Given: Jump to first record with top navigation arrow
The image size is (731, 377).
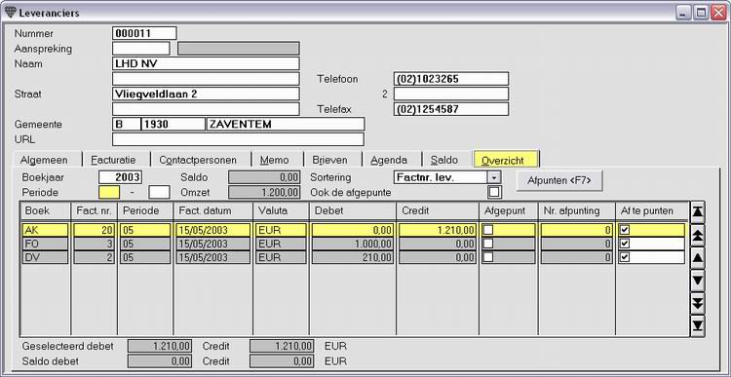Looking at the screenshot, I should [698, 212].
